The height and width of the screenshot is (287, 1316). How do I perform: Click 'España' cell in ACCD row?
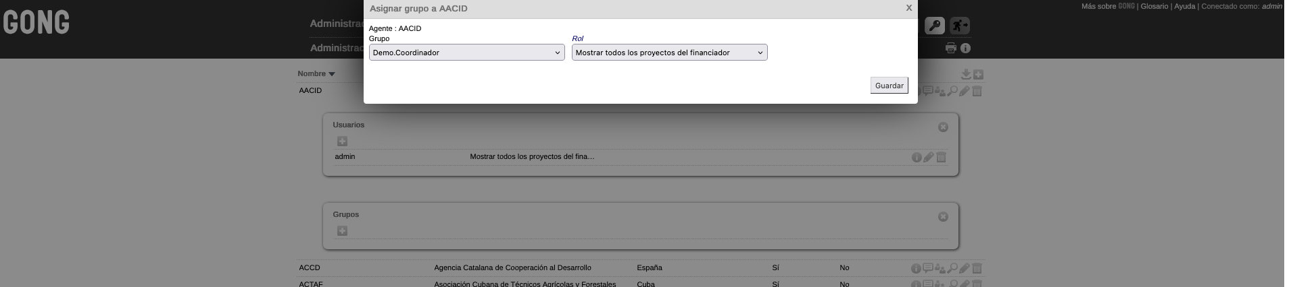pos(649,267)
